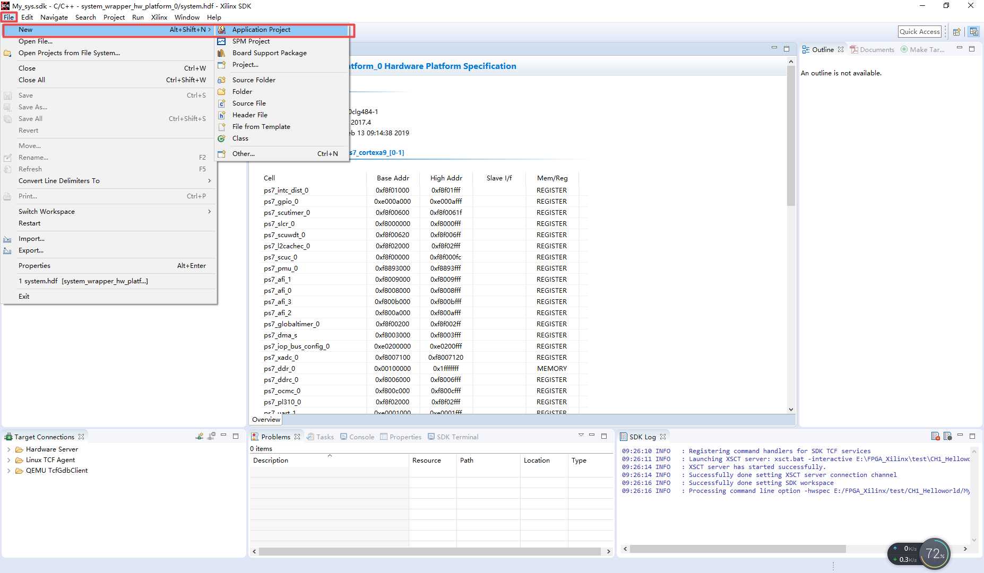Click New Target Connection icon

pos(200,436)
